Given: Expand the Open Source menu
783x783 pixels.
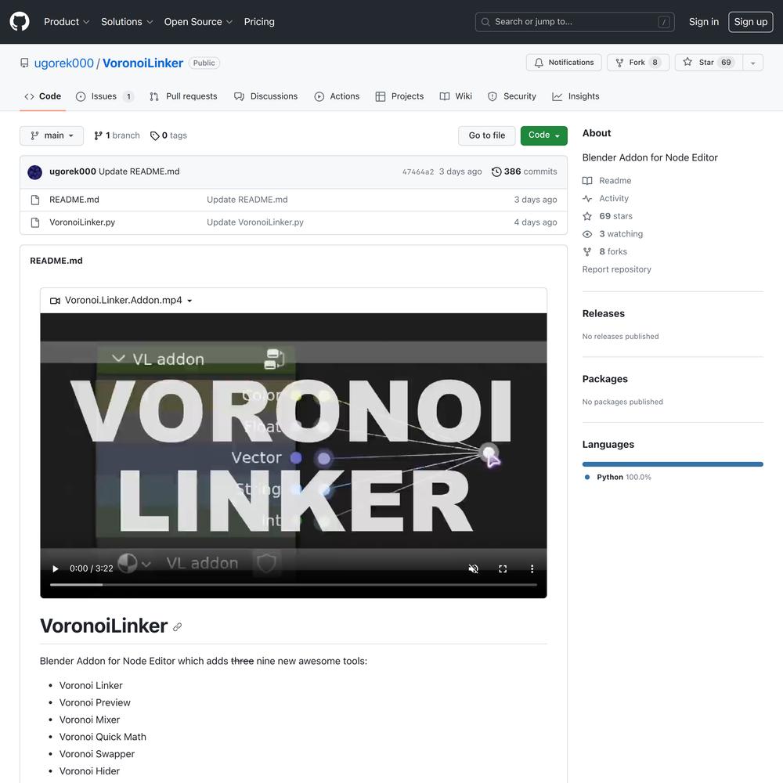Looking at the screenshot, I should click(x=198, y=22).
